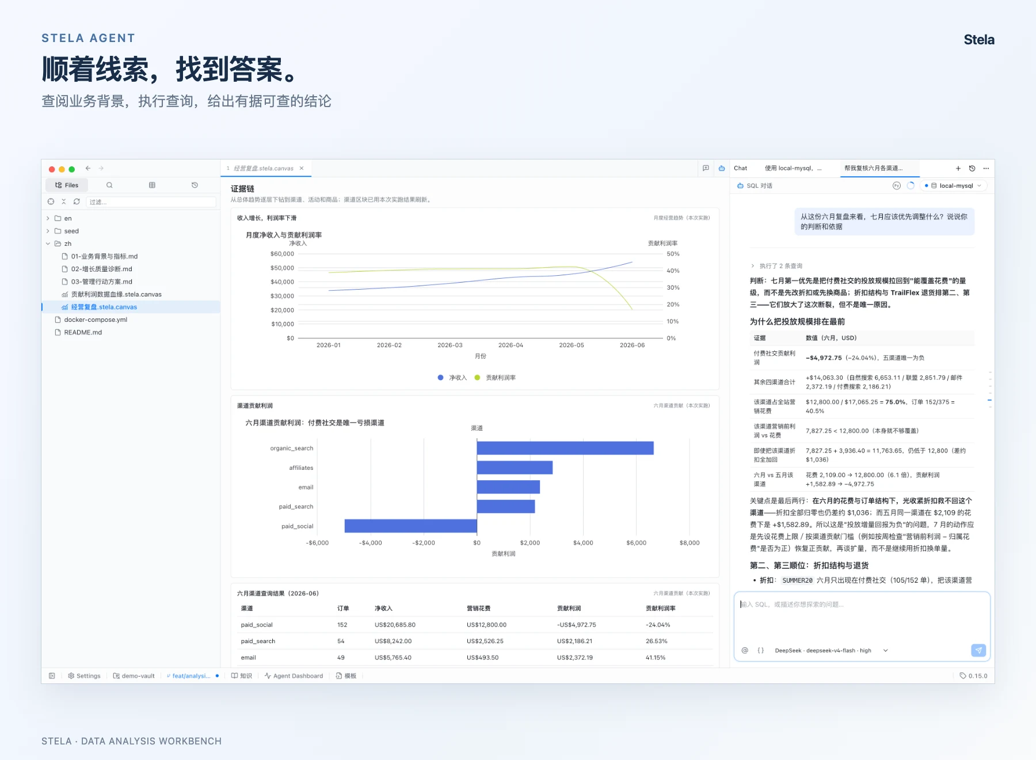This screenshot has width=1036, height=760.
Task: Open the chat more options menu
Action: click(x=986, y=169)
